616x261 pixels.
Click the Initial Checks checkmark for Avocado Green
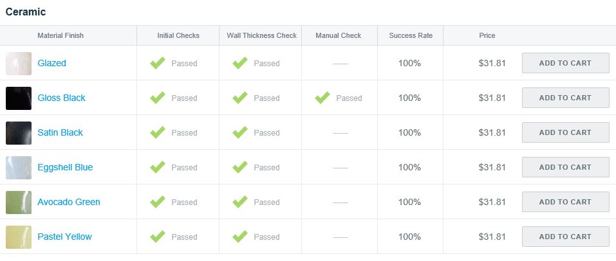158,202
